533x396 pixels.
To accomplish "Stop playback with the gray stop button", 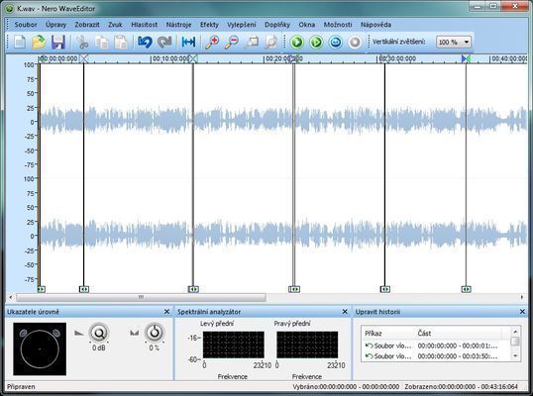I will pos(355,43).
